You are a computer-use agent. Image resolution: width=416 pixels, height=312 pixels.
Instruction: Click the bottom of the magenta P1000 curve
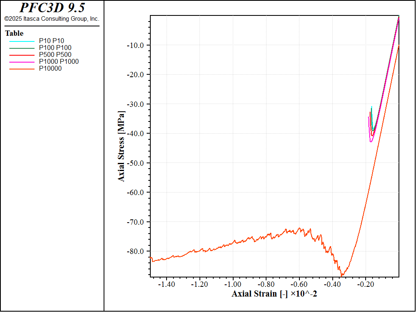tap(371, 142)
